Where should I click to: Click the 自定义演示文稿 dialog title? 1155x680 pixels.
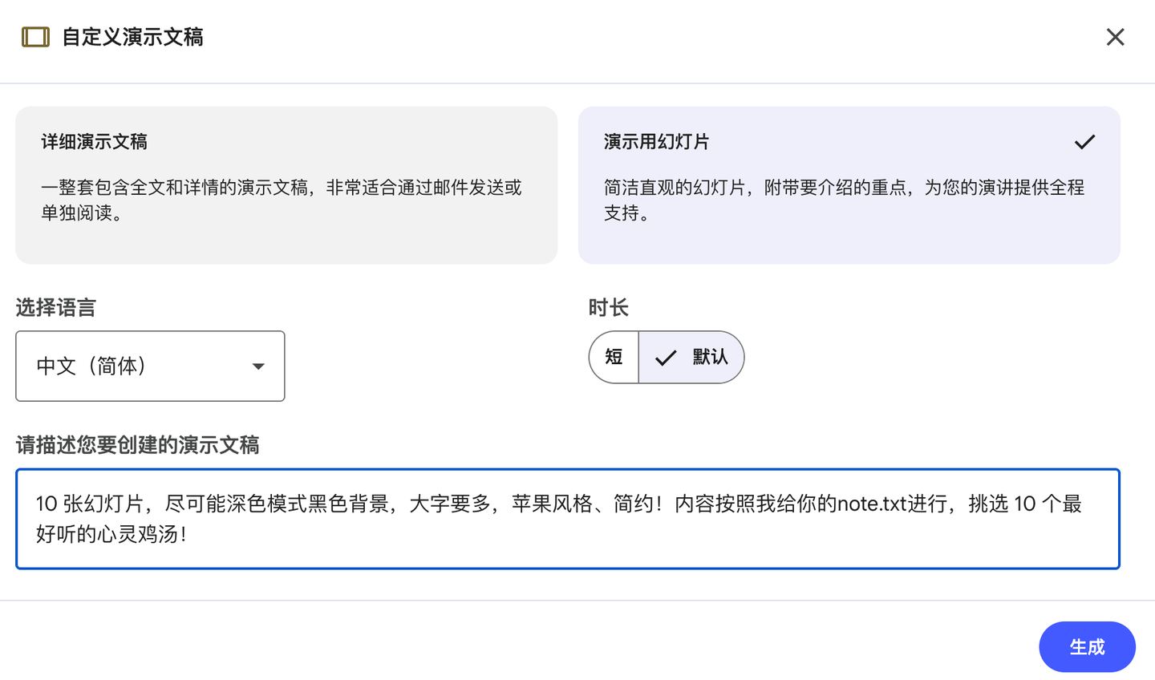(132, 37)
